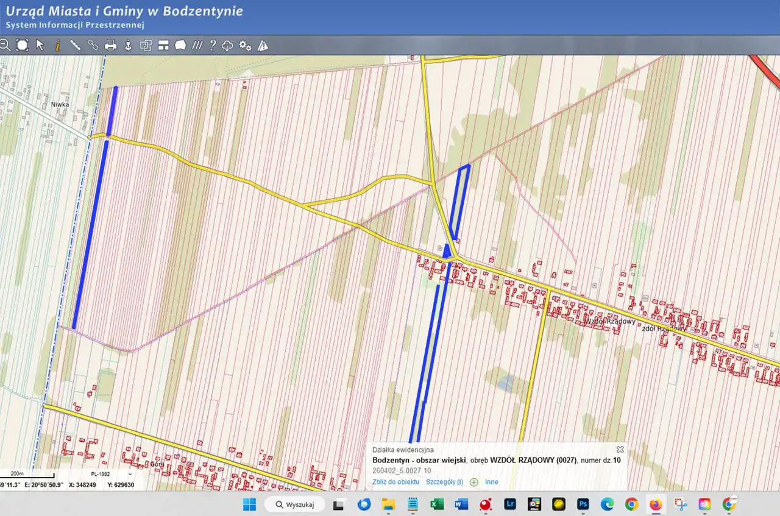780x516 pixels.
Task: Open the settings gears icon
Action: (x=245, y=45)
